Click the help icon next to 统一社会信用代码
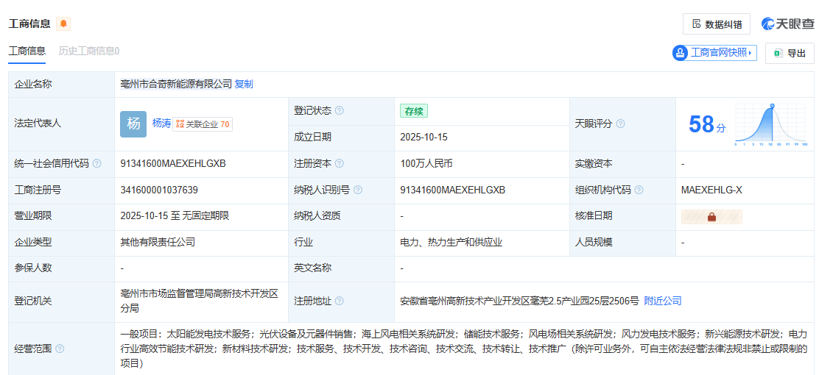 pos(96,164)
